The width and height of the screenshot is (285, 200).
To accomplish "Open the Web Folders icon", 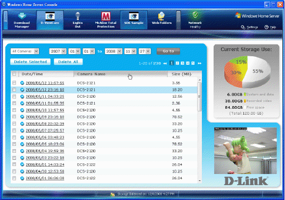I will click(161, 16).
